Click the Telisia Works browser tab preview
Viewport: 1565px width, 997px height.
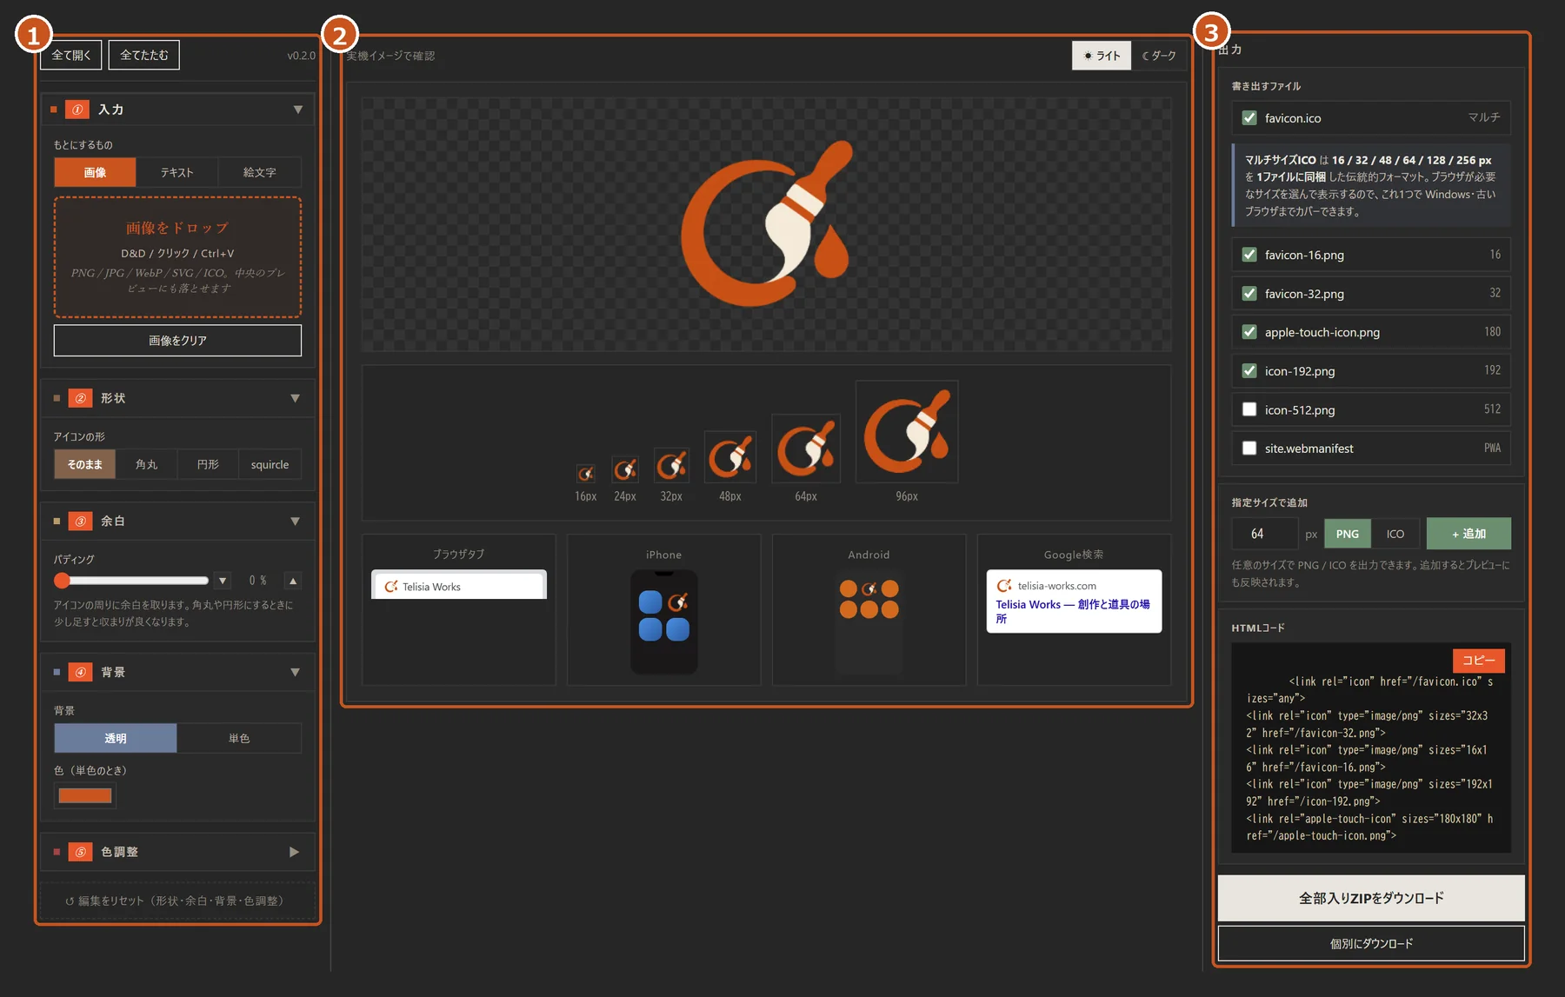click(459, 585)
